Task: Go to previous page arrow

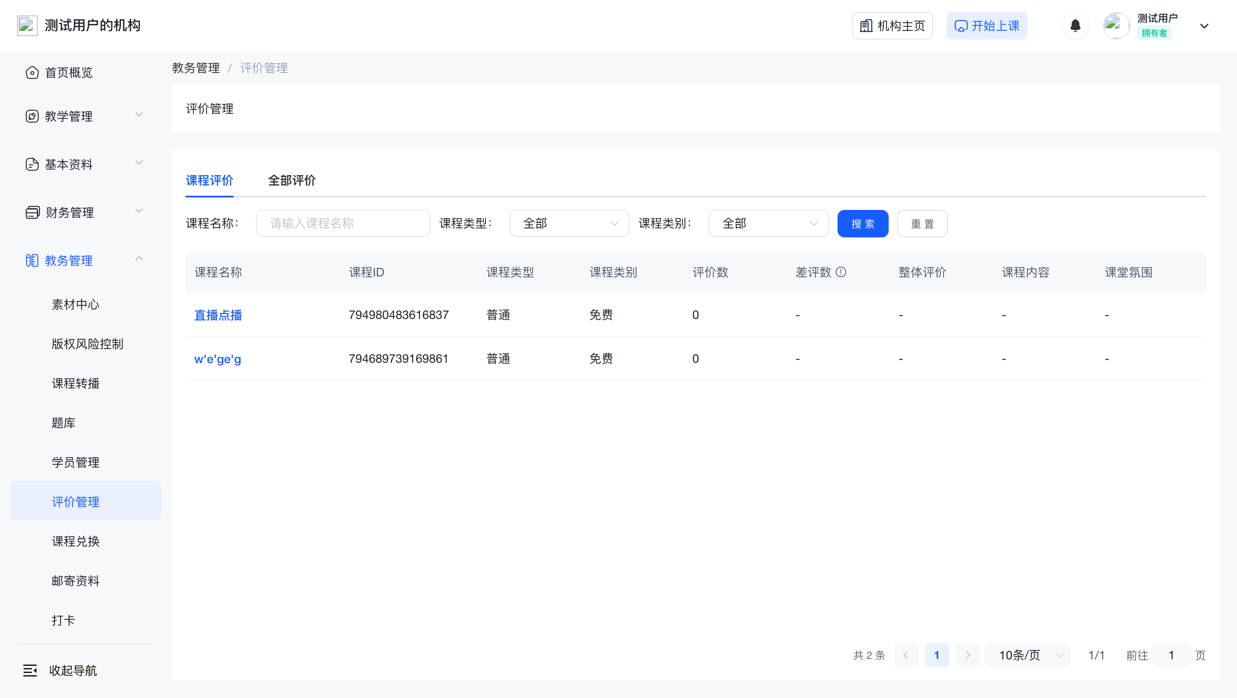Action: tap(906, 655)
